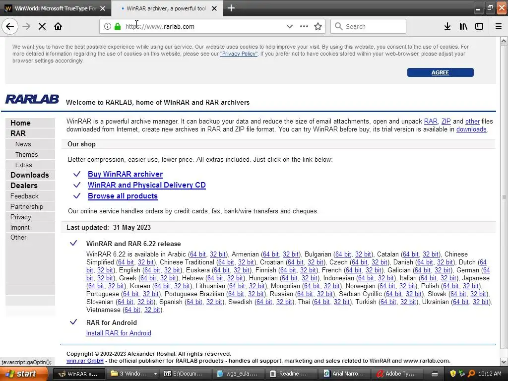This screenshot has height=381, width=508.
Task: Click the network connection tray icon
Action: (462, 374)
